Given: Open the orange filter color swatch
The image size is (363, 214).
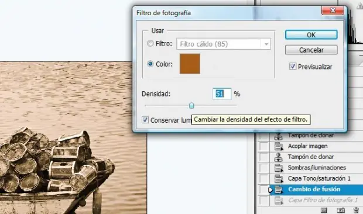Looking at the screenshot, I should point(190,64).
